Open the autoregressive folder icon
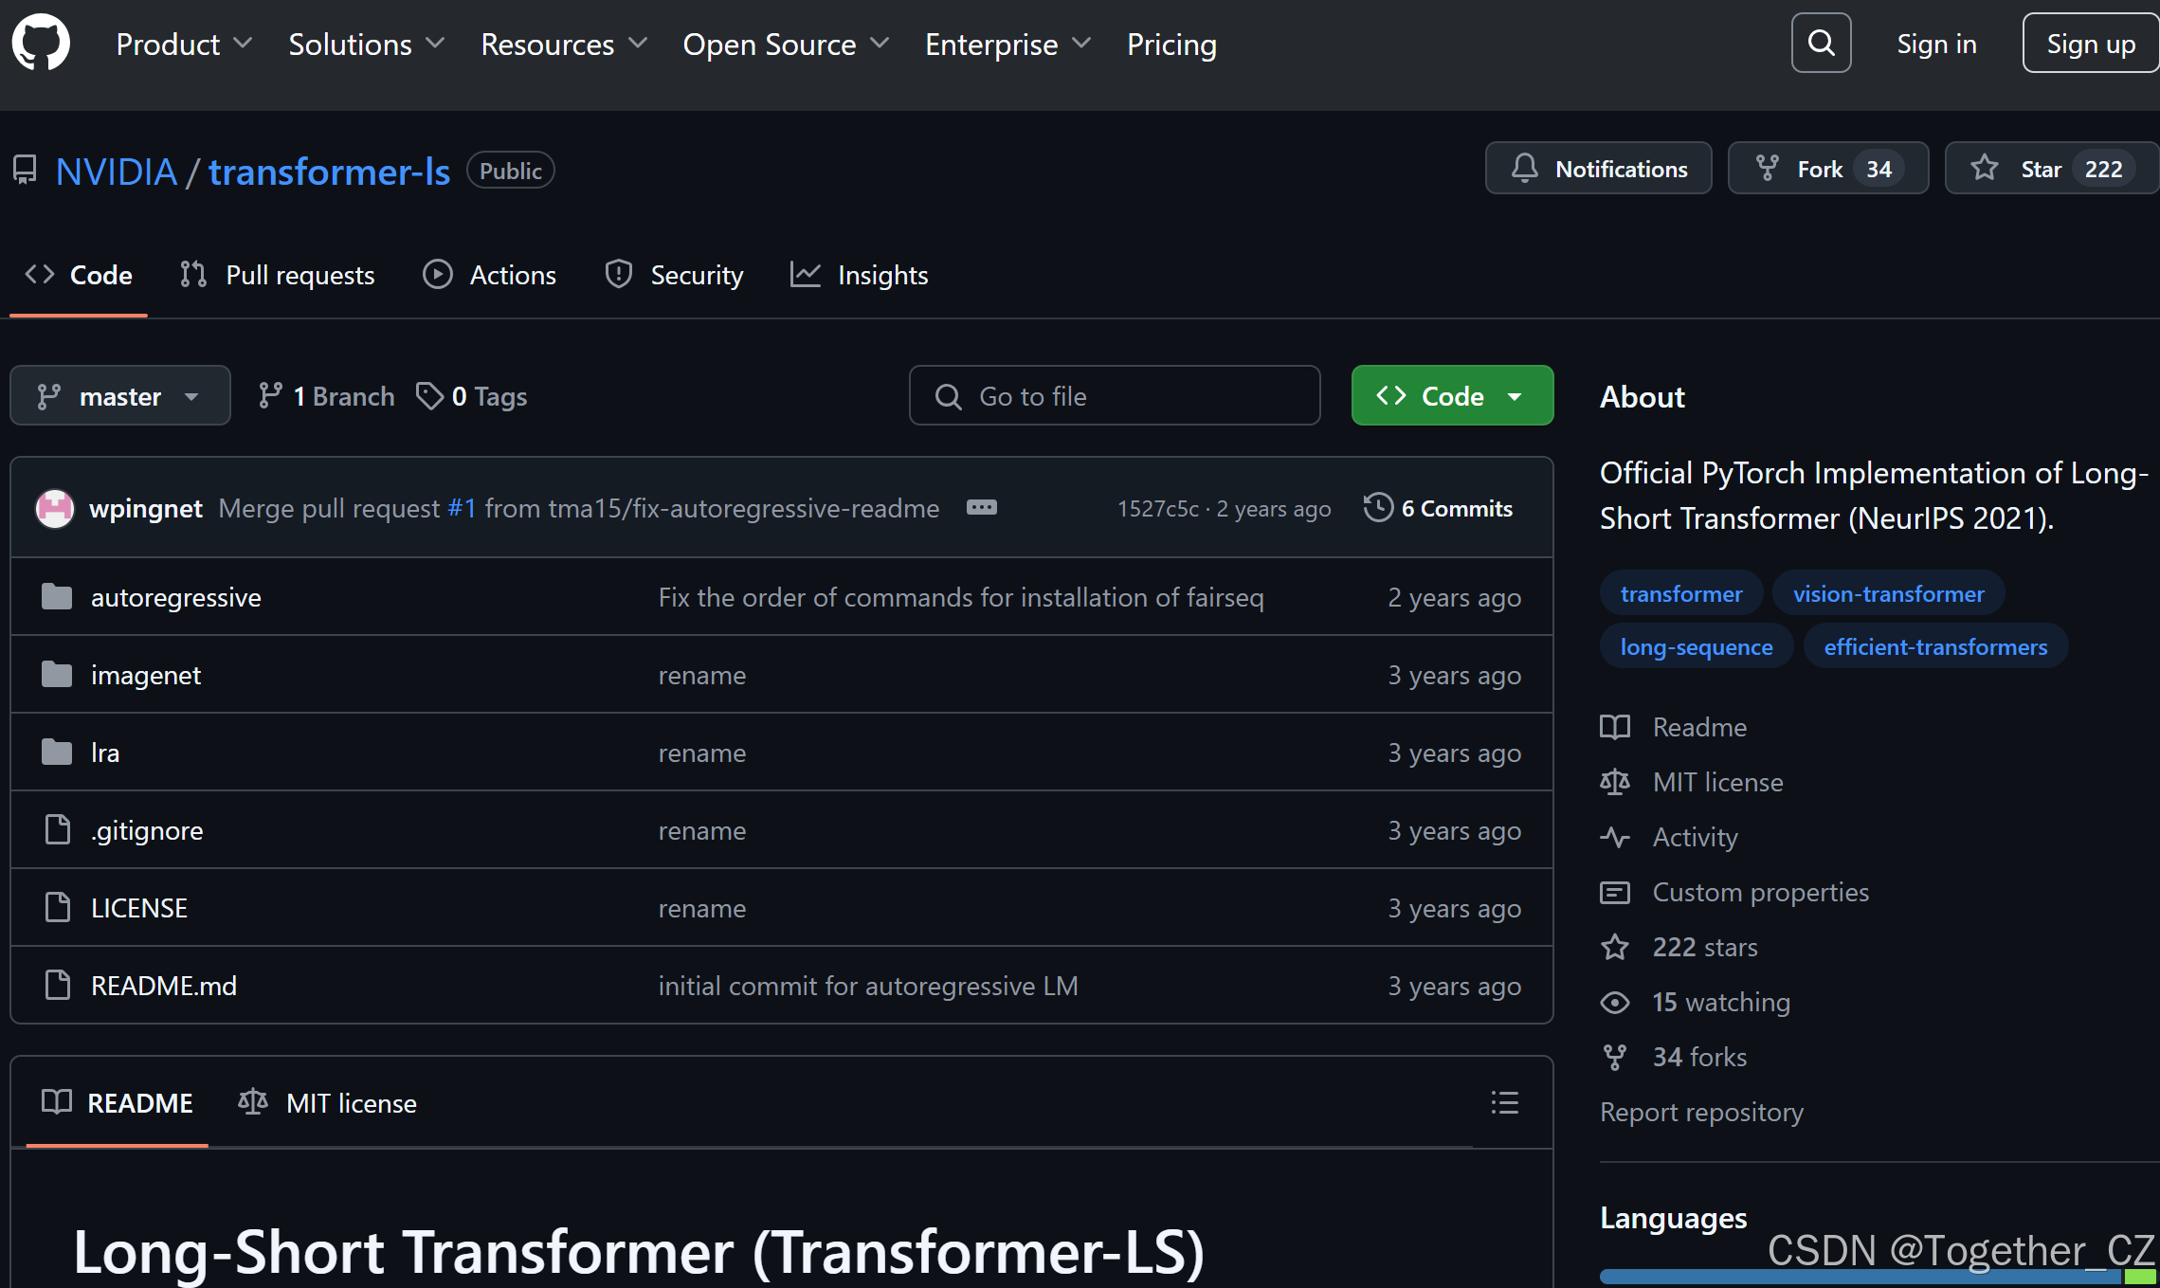2160x1288 pixels. pos(58,596)
